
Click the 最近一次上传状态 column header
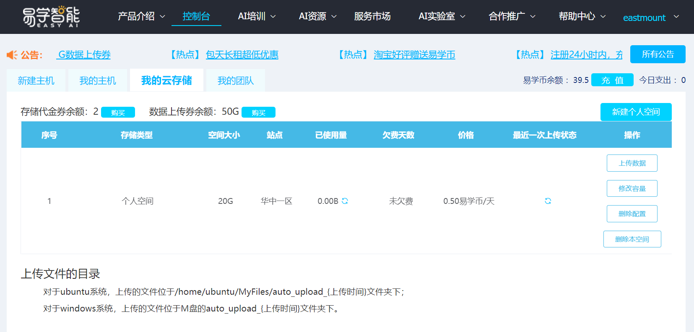(x=544, y=135)
